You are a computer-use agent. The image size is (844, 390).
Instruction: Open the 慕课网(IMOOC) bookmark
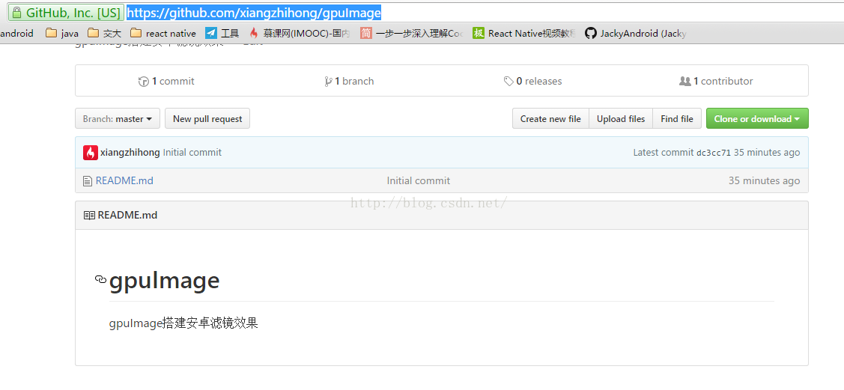pyautogui.click(x=300, y=34)
